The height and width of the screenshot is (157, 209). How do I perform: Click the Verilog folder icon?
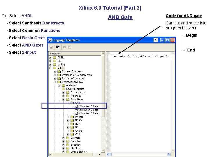55,65
